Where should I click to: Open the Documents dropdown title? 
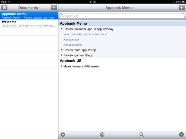[29, 8]
